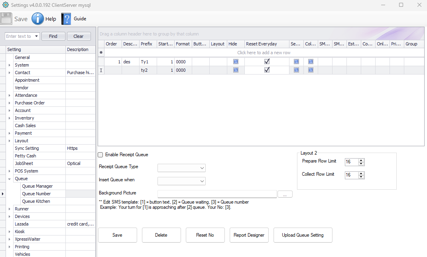This screenshot has width=427, height=257.
Task: Click the Delete button
Action: 161,235
